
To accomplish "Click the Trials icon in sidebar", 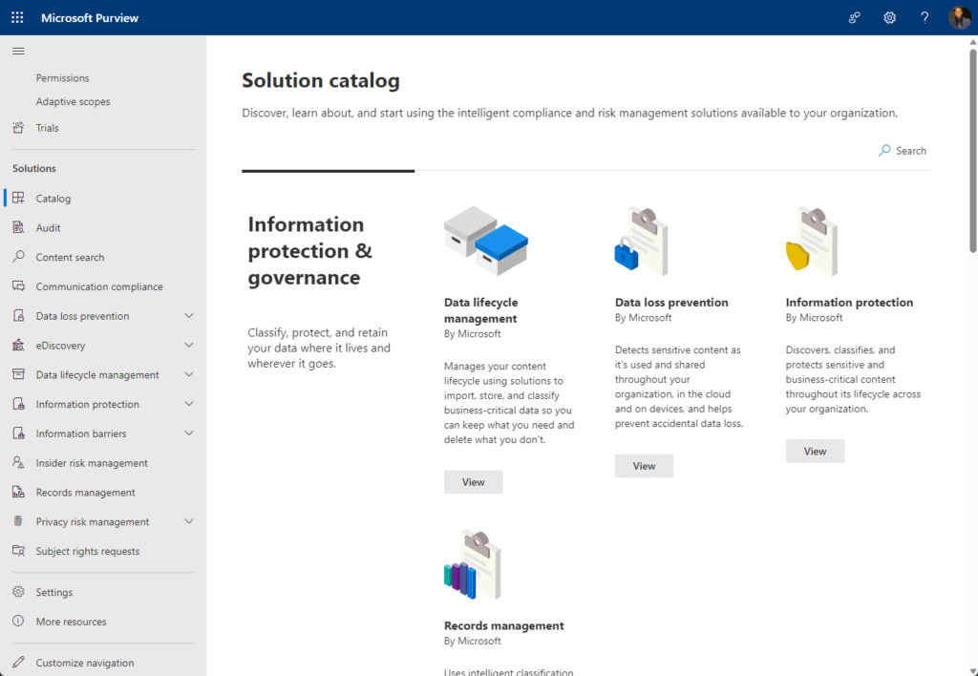I will click(x=18, y=128).
